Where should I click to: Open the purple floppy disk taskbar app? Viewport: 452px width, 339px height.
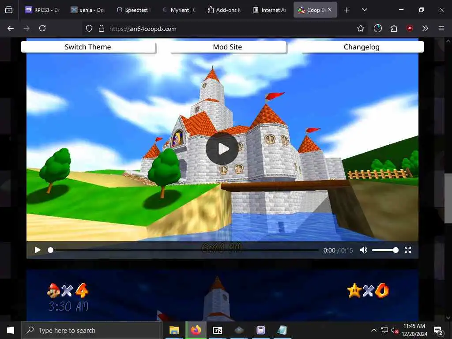[260, 330]
